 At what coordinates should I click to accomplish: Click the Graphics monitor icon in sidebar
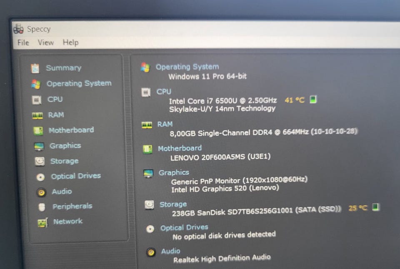click(x=39, y=146)
